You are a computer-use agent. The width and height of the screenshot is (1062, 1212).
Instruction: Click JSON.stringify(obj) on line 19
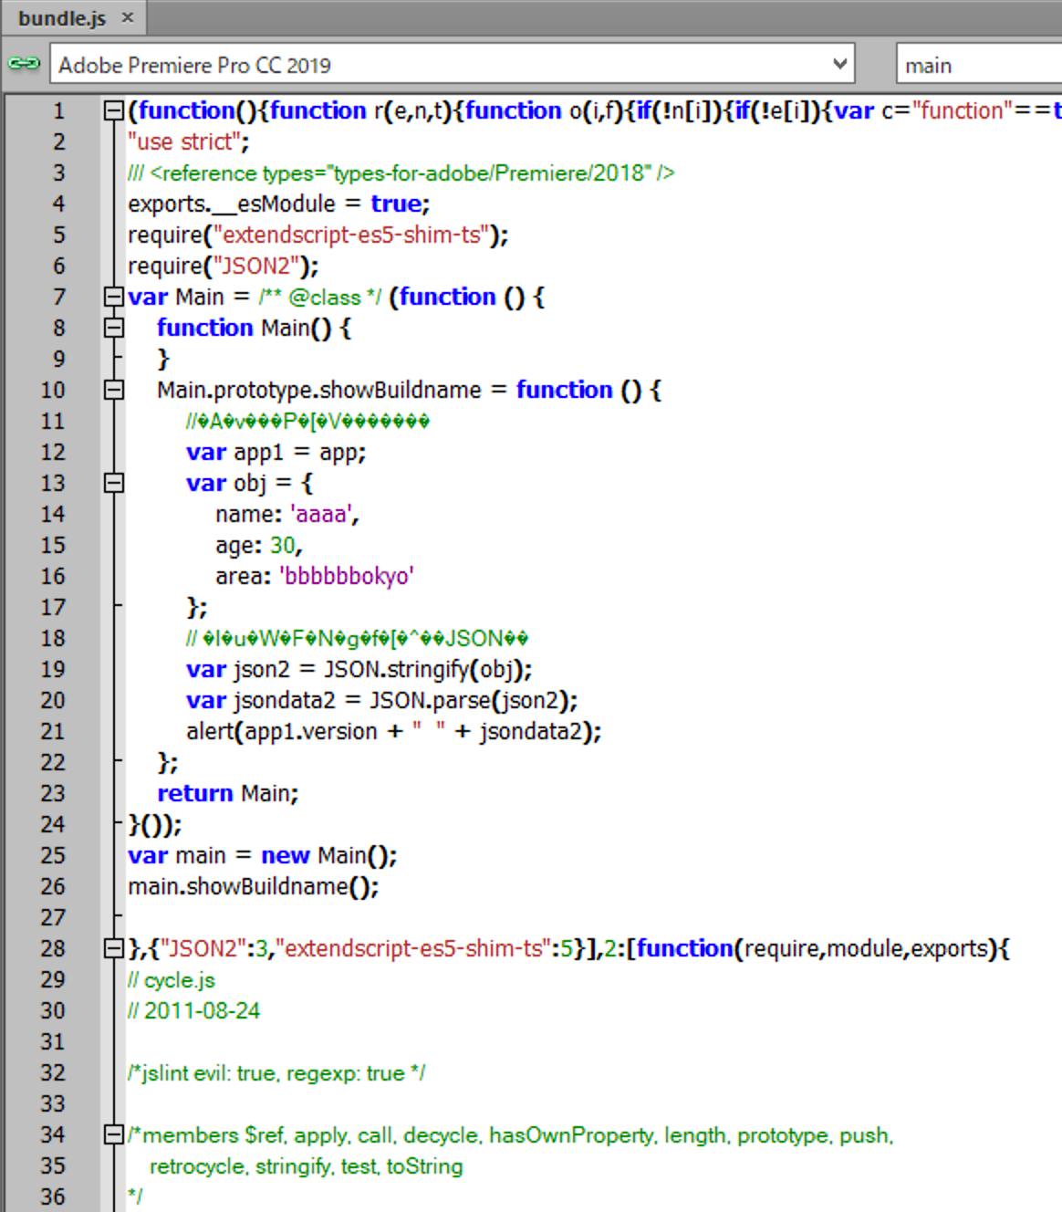(x=424, y=670)
